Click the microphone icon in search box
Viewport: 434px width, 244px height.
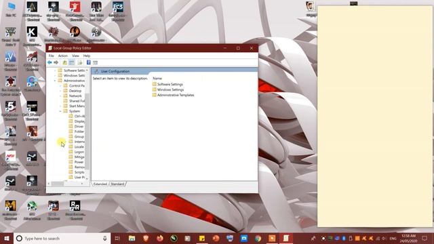point(104,238)
